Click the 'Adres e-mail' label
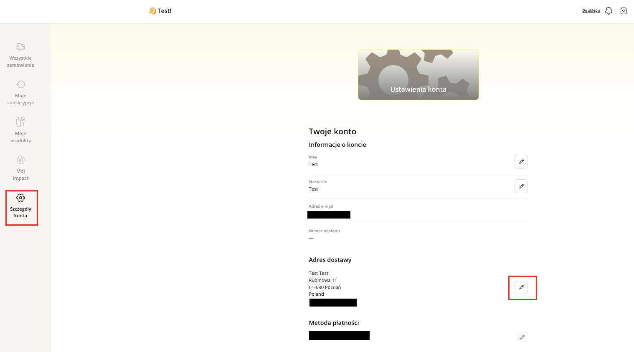This screenshot has width=634, height=352. point(321,206)
